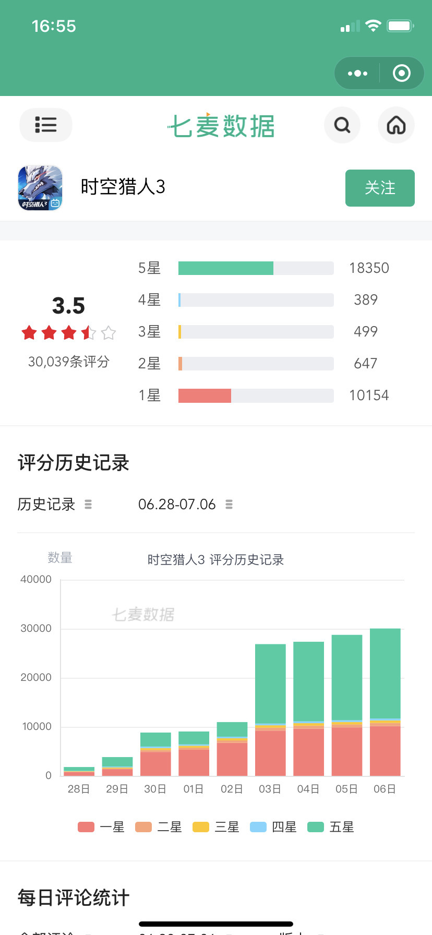Tap the 时空猎人3 app name
The image size is (432, 935).
123,187
